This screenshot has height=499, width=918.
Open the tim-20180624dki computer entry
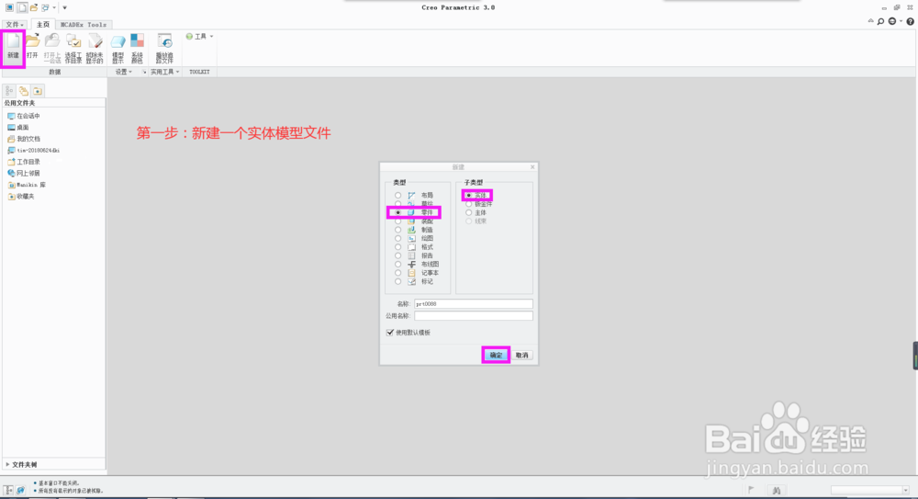click(x=33, y=150)
